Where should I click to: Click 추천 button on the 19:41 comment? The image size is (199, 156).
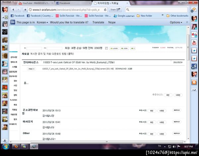pos(152,122)
